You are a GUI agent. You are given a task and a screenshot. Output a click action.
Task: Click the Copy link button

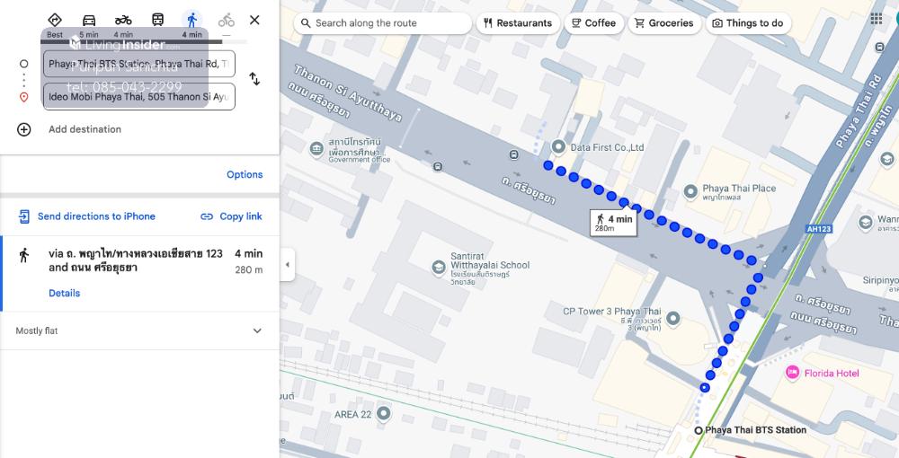click(x=231, y=216)
